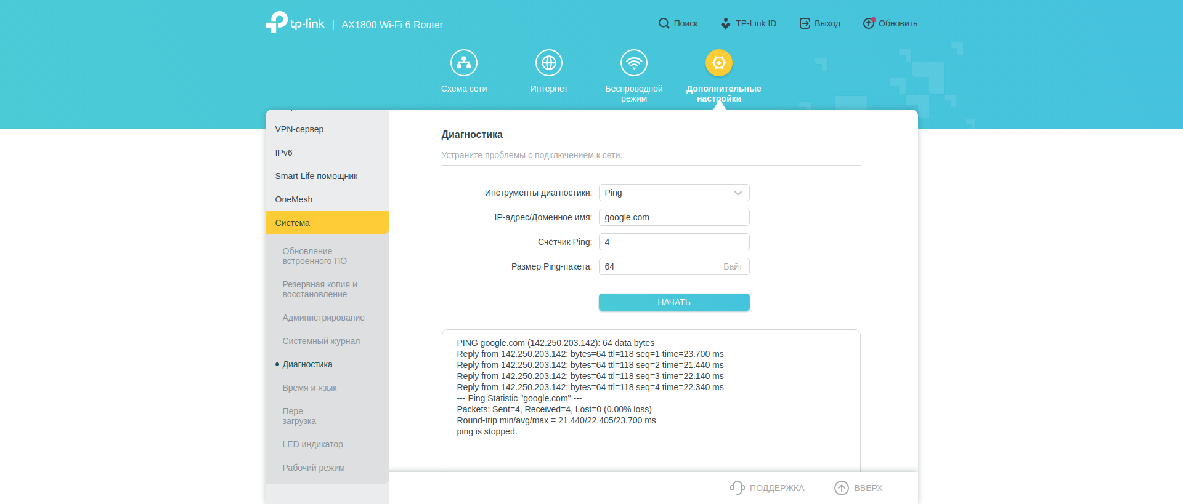Click the Размер Ping-пакета input field
The height and width of the screenshot is (504, 1183).
[674, 266]
